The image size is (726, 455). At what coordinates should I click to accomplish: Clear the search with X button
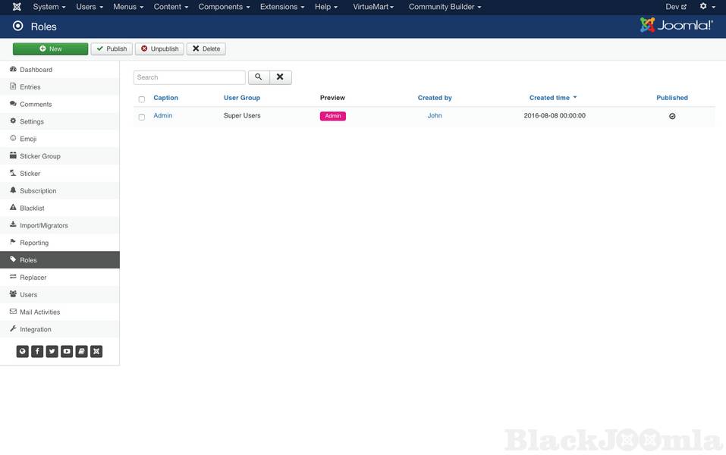[280, 77]
